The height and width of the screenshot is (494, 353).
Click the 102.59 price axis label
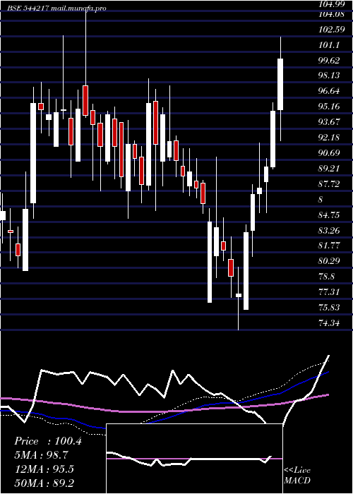point(331,30)
